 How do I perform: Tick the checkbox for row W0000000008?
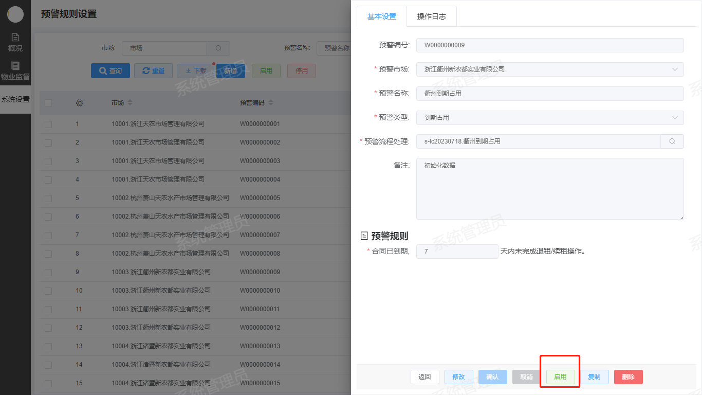coord(48,254)
